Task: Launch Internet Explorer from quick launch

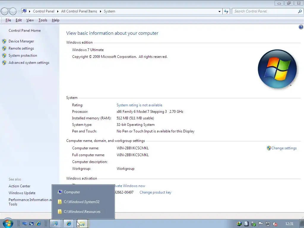Action: (38, 224)
